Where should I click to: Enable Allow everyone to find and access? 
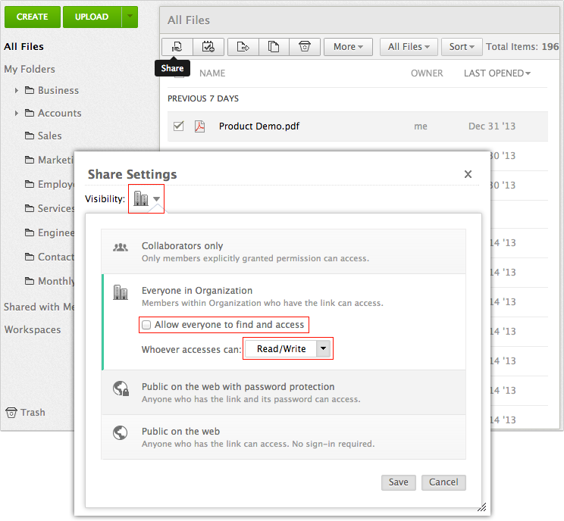click(x=146, y=325)
